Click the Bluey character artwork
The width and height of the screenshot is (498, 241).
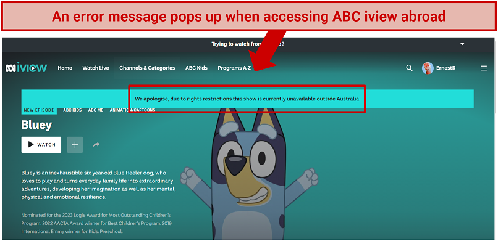click(x=250, y=174)
